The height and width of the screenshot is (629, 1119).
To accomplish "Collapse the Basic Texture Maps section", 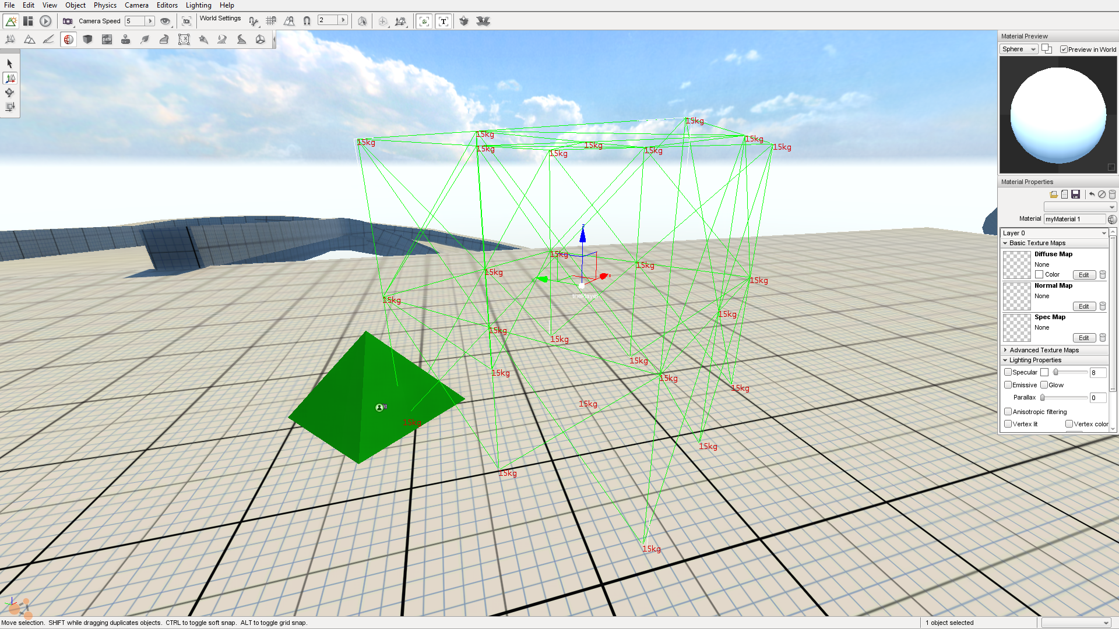I will [x=1054, y=243].
